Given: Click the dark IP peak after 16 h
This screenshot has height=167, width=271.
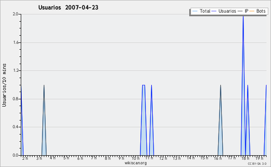Looking at the screenshot, I should tap(220, 120).
